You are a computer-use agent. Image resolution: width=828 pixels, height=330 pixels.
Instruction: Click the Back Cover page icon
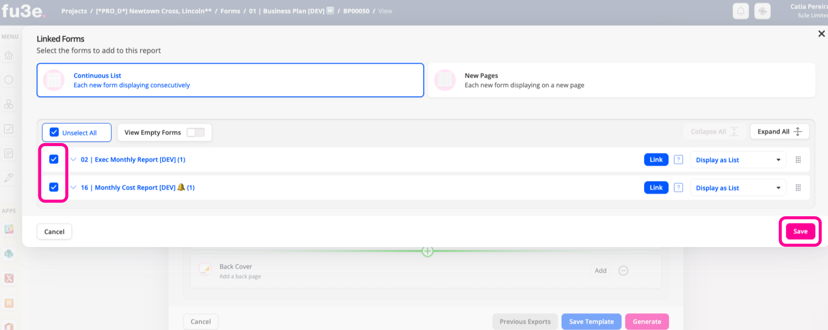point(205,270)
